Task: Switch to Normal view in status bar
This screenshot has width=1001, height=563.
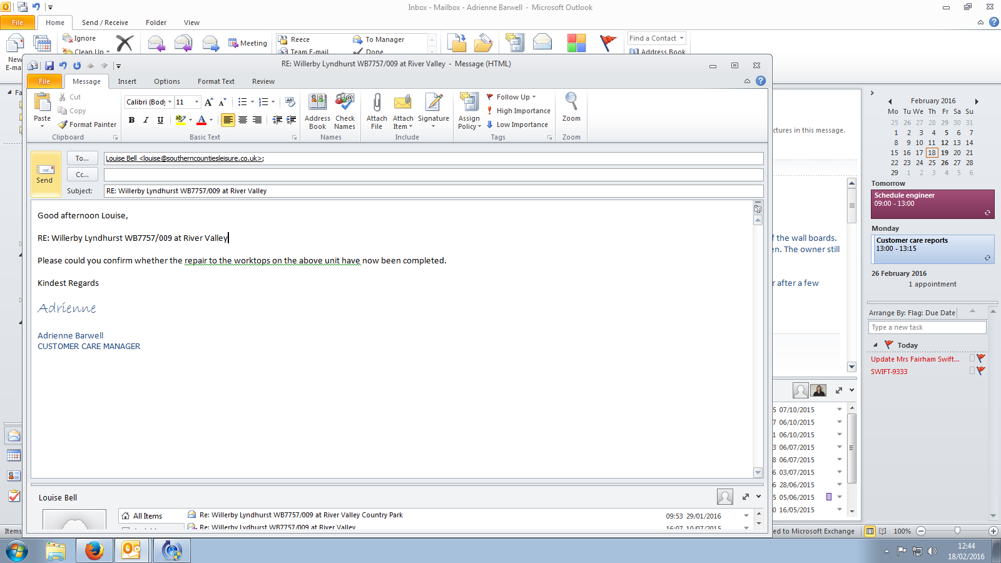Action: click(x=870, y=531)
